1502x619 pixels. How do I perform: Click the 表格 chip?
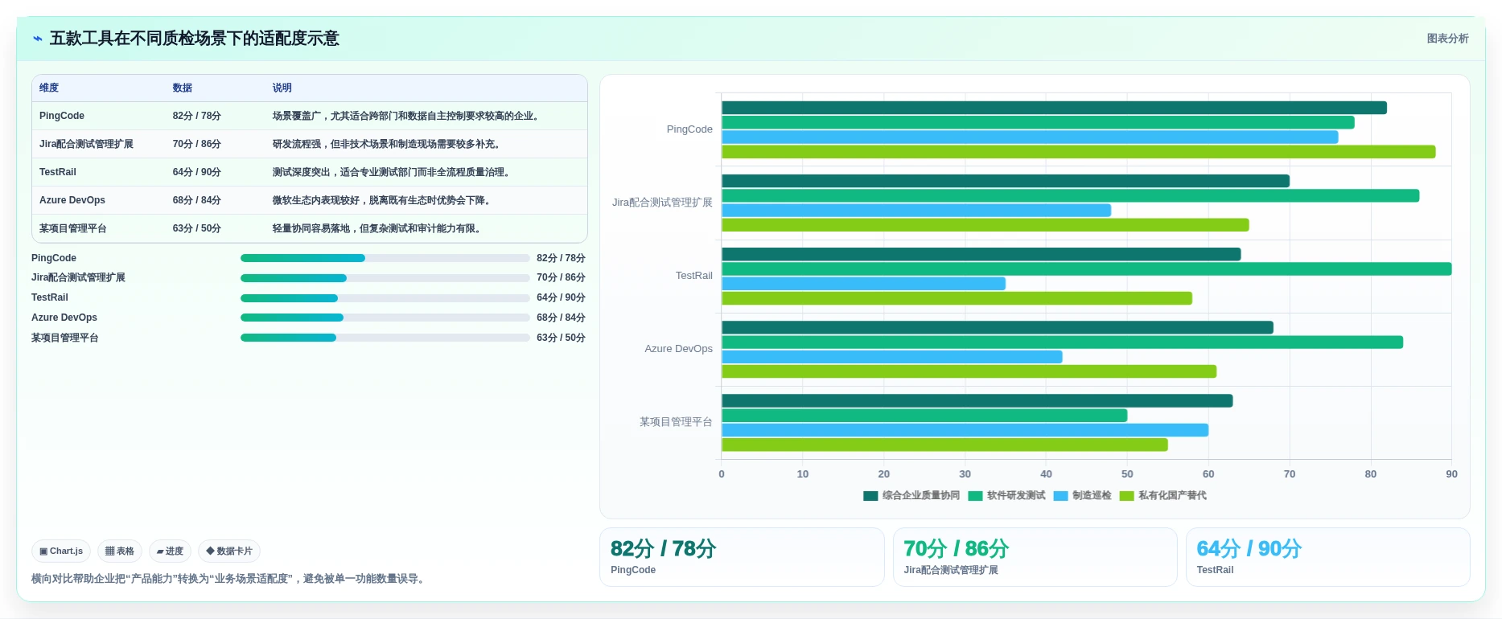(120, 551)
